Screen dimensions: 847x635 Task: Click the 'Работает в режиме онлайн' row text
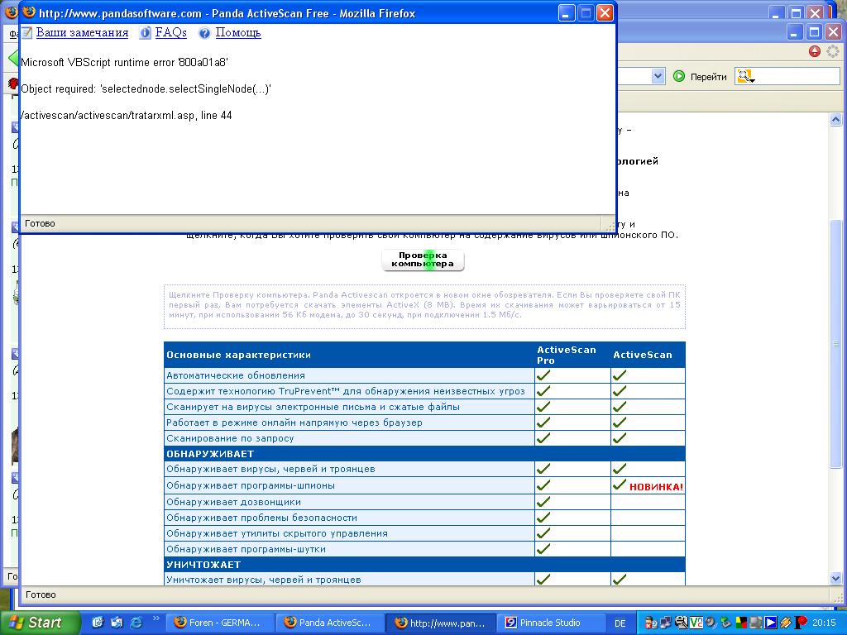pyautogui.click(x=294, y=423)
